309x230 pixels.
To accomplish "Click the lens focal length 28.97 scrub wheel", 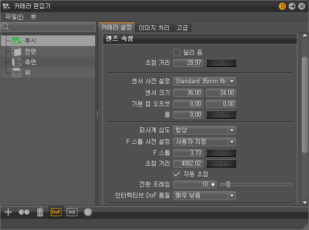I will coord(221,63).
